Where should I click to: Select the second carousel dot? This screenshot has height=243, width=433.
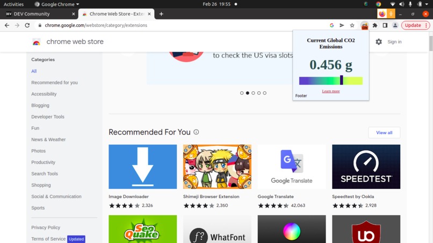(248, 93)
